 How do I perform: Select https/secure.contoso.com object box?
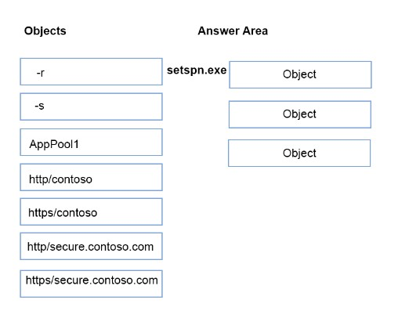click(x=91, y=284)
